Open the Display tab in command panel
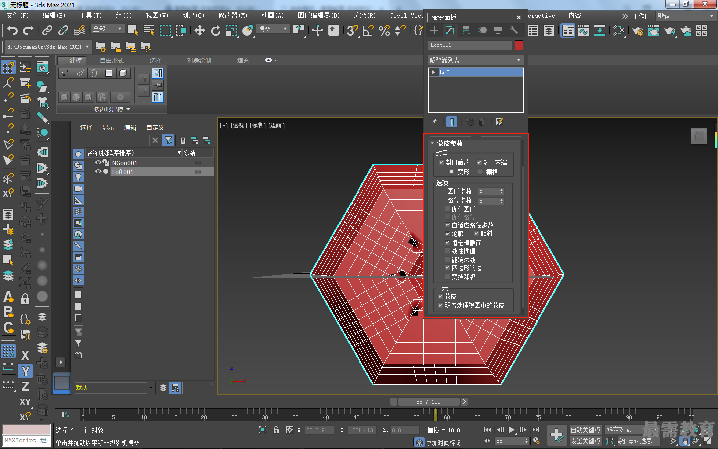This screenshot has width=718, height=449. 498,30
